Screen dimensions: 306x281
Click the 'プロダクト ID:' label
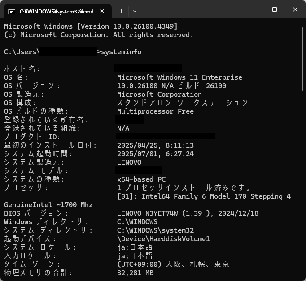pos(32,137)
